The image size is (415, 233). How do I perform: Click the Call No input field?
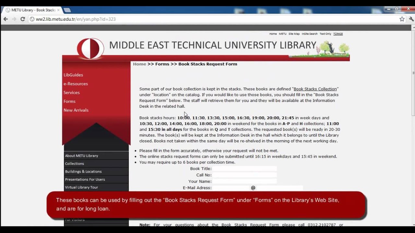tap(245, 175)
